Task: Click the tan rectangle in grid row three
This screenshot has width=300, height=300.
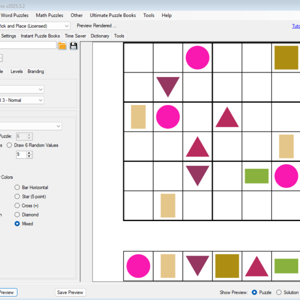Action: pos(138,116)
